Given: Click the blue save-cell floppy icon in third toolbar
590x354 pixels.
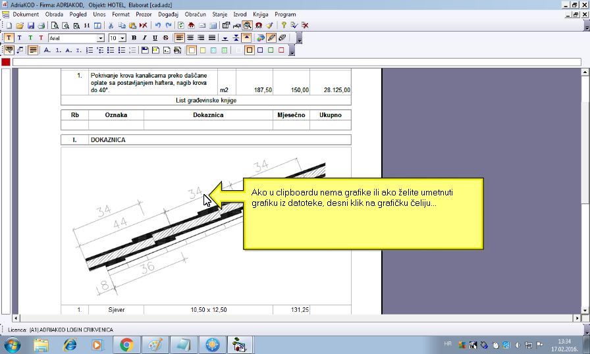Looking at the screenshot, I should pyautogui.click(x=145, y=51).
